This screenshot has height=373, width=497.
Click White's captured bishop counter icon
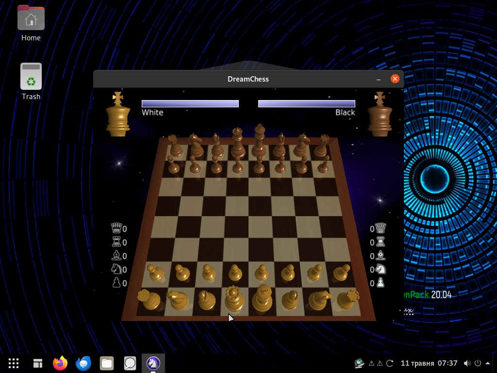coord(116,255)
